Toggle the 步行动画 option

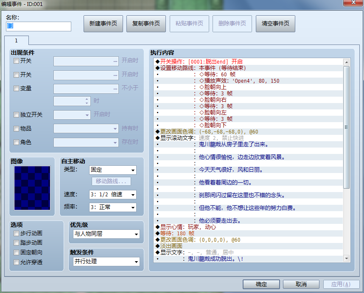(16, 233)
